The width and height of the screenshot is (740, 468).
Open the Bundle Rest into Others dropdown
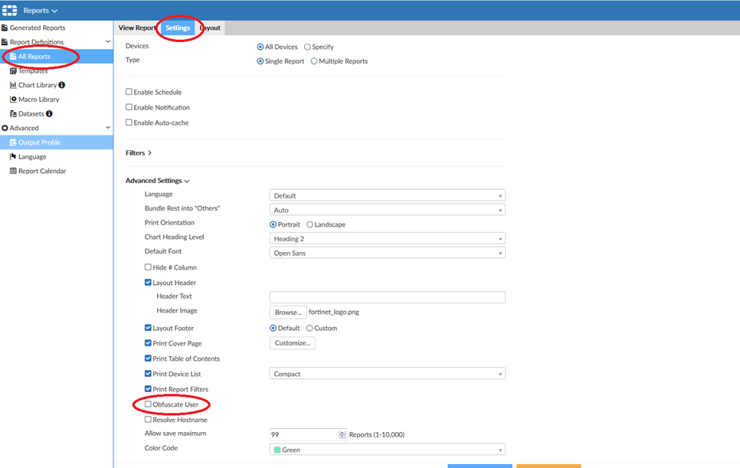(387, 210)
